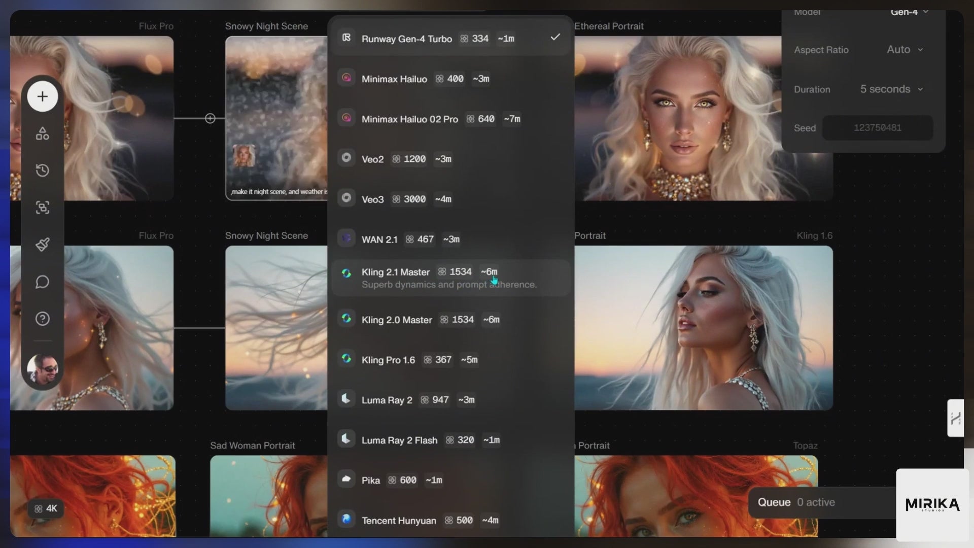Click the plus connector node on the line
The width and height of the screenshot is (974, 548).
coord(210,118)
